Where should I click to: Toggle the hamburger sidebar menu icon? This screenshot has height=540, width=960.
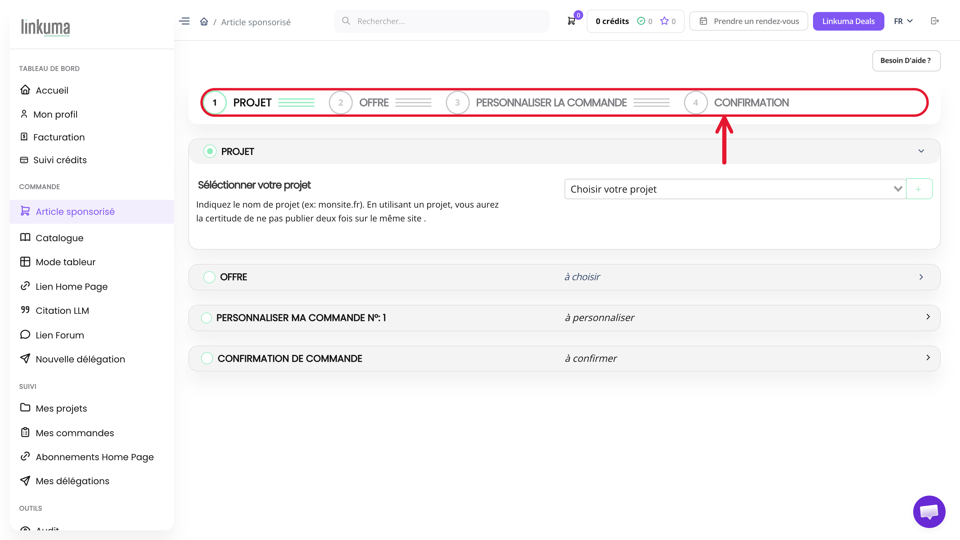[x=184, y=21]
